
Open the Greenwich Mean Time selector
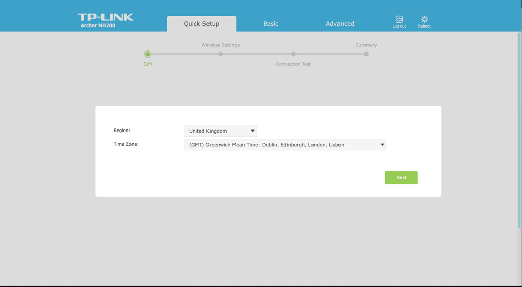point(285,145)
